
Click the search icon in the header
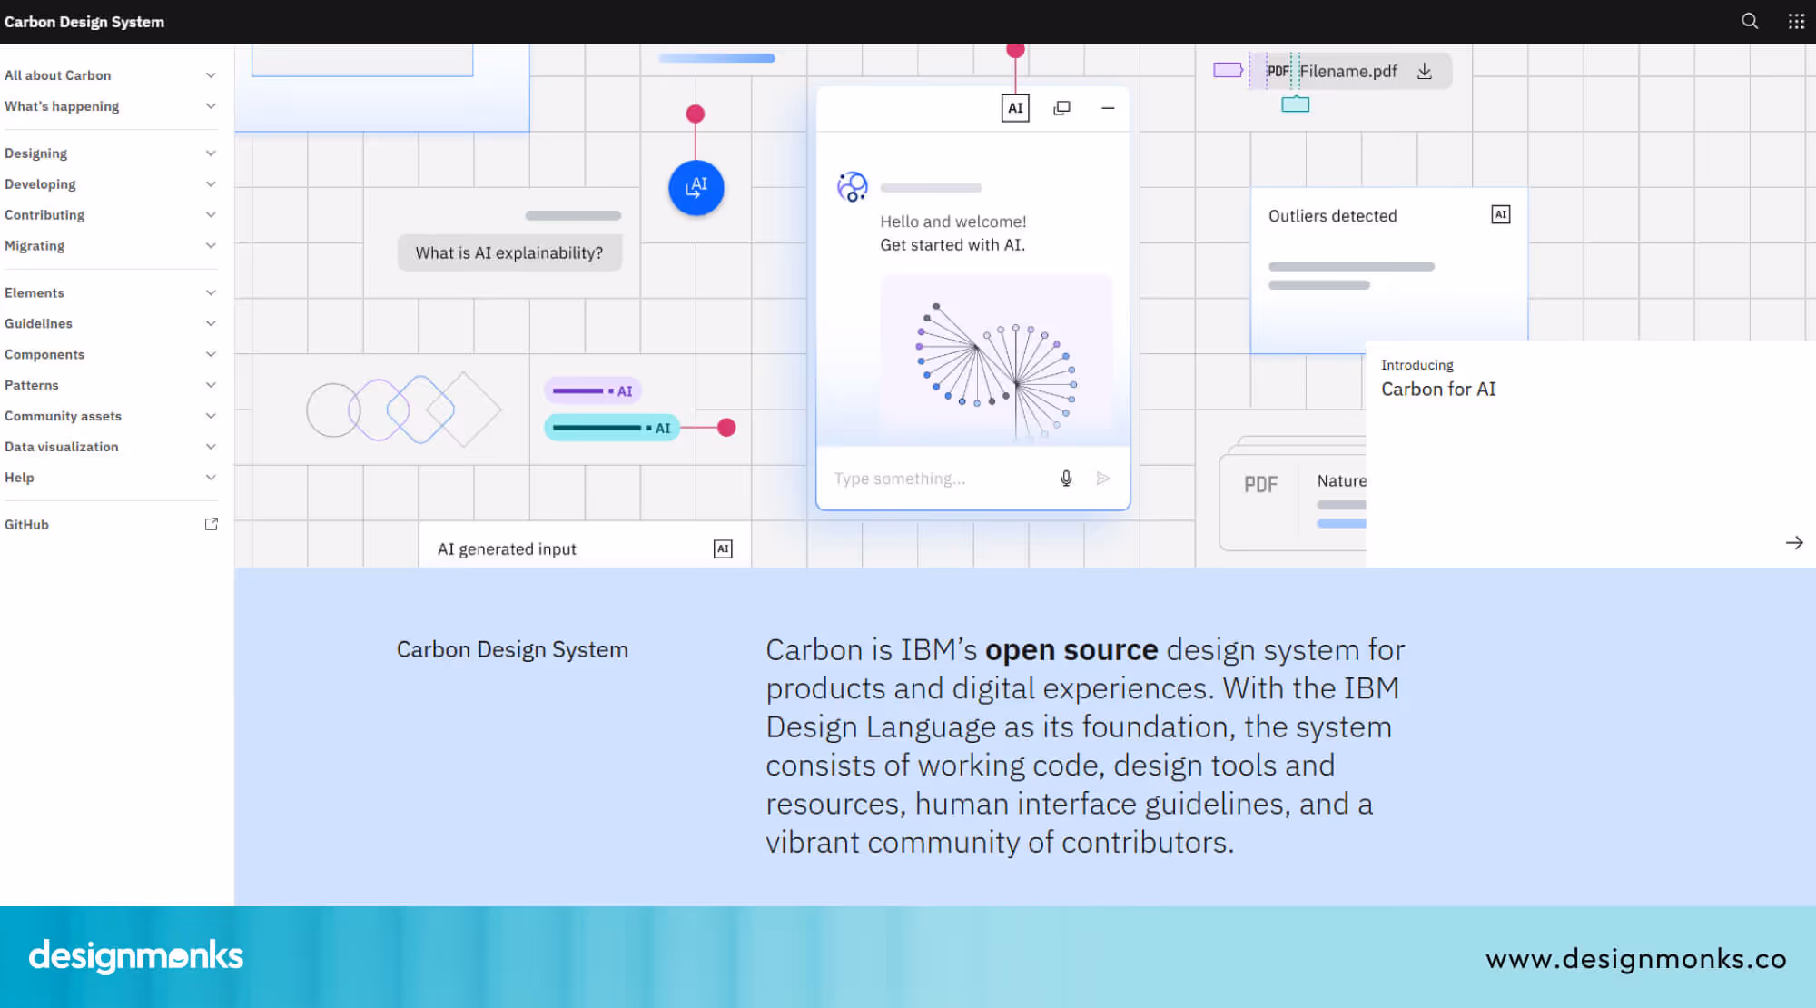1749,21
